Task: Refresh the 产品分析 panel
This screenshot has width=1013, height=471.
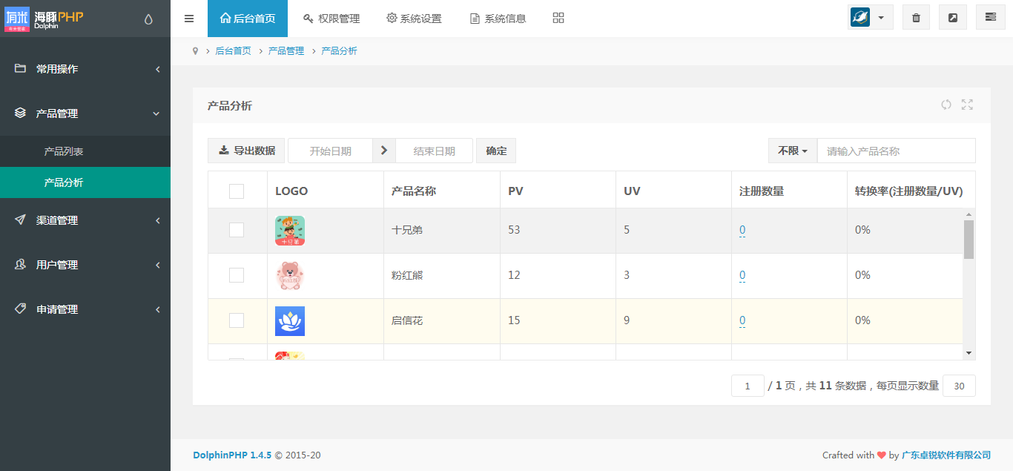Action: [946, 105]
